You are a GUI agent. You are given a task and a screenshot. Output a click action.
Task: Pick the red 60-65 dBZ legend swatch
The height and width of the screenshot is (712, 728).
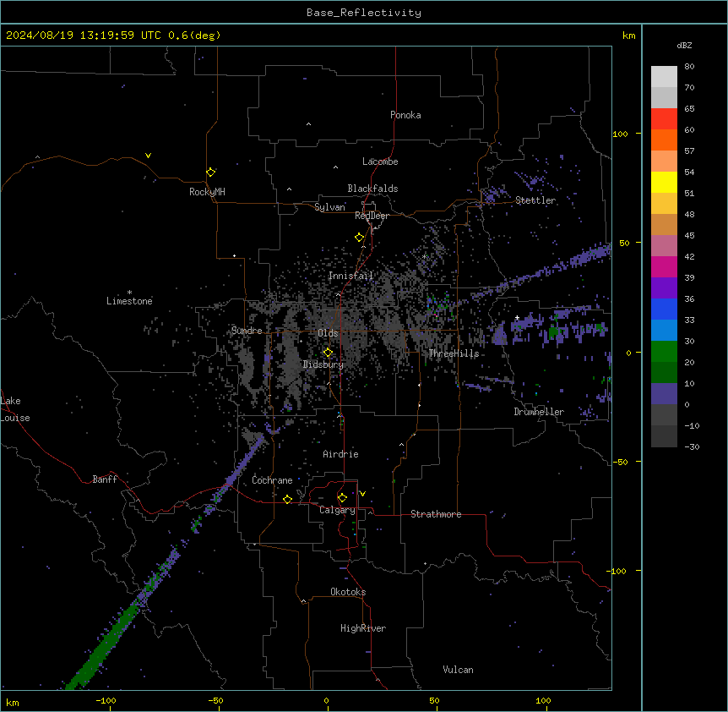click(x=664, y=118)
